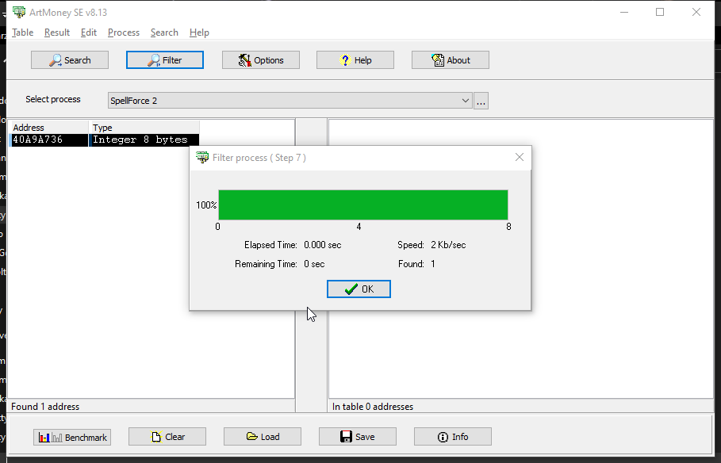Close the ArtMoney SE window
This screenshot has width=721, height=463.
coord(696,12)
